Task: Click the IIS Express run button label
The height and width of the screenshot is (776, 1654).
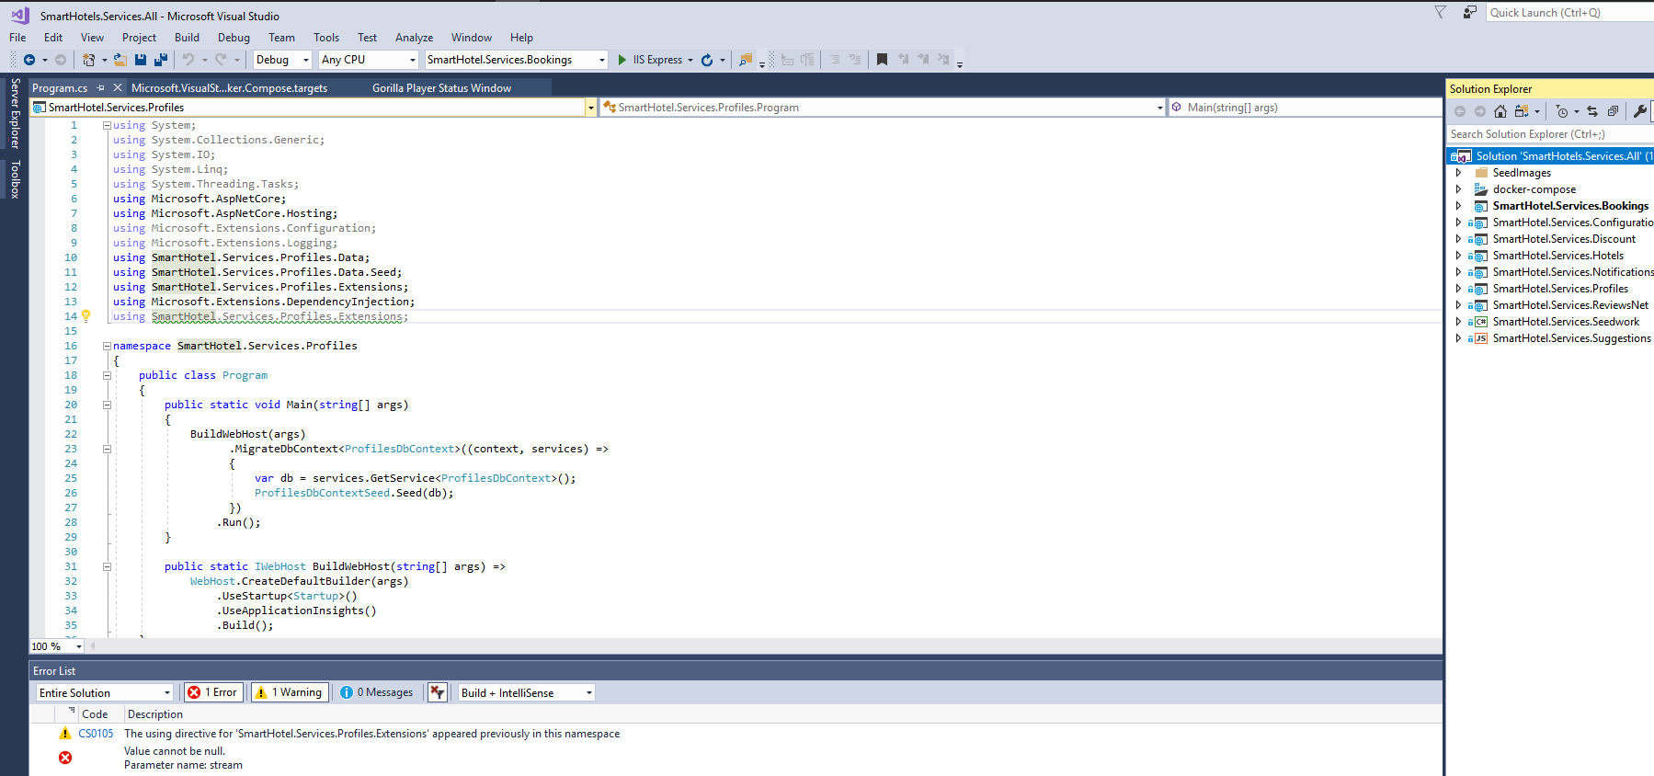Action: pyautogui.click(x=657, y=60)
